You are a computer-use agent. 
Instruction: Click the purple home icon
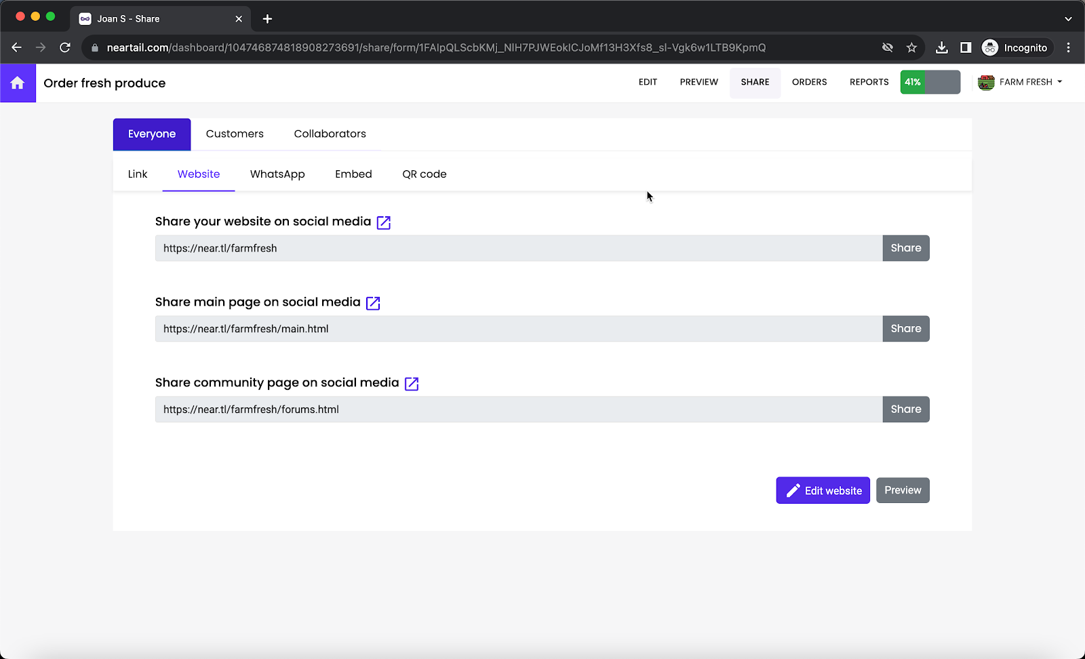18,83
